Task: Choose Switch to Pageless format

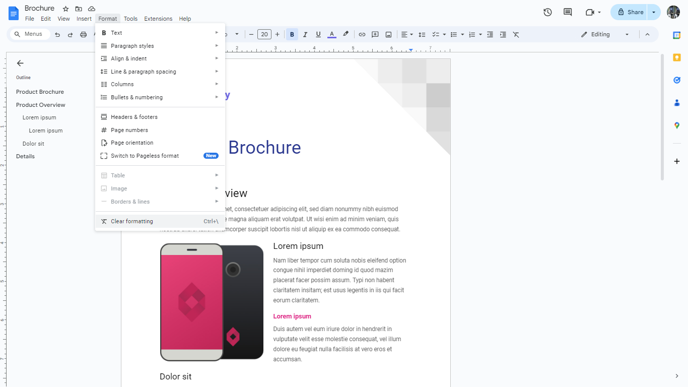Action: pyautogui.click(x=160, y=156)
